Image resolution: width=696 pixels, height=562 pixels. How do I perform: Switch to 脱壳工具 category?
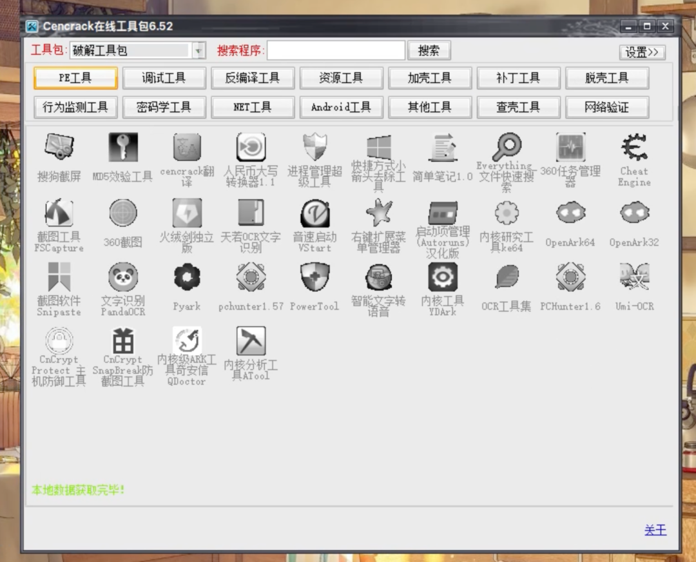point(607,78)
